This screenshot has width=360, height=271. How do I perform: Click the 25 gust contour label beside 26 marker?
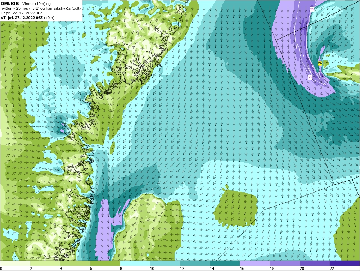pyautogui.click(x=310, y=77)
